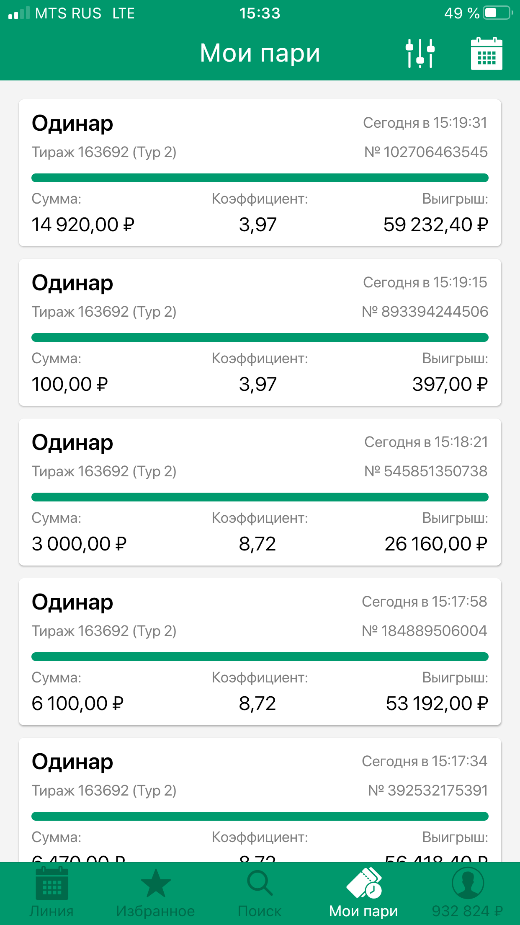520x925 pixels.
Task: Open the calendar date picker icon
Action: click(486, 53)
